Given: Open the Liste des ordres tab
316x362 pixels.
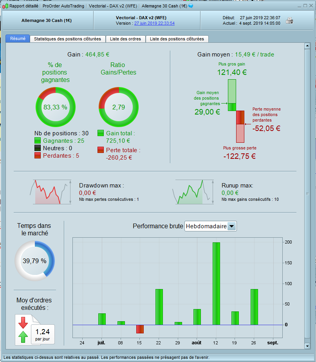Looking at the screenshot, I should 125,39.
